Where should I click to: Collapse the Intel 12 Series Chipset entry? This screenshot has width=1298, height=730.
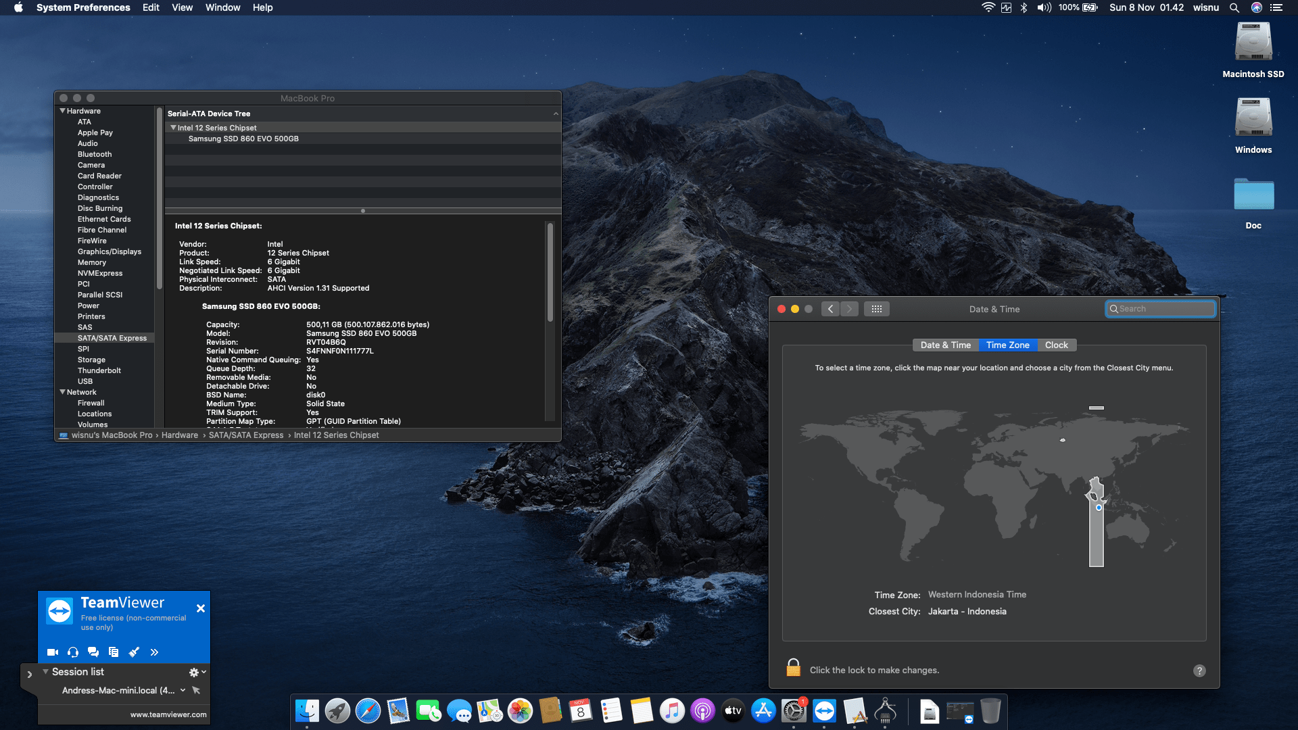[x=174, y=127]
